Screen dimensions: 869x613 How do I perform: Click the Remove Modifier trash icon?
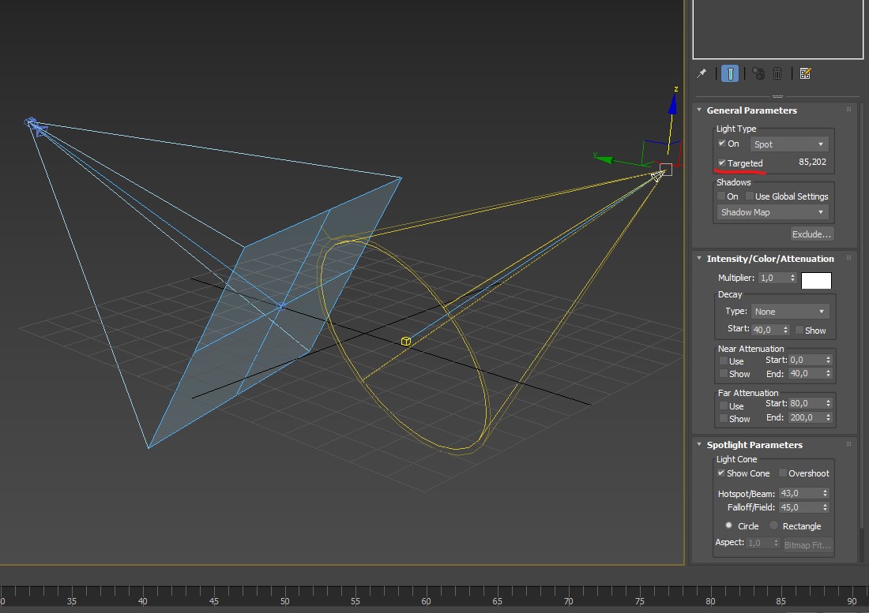[x=777, y=73]
